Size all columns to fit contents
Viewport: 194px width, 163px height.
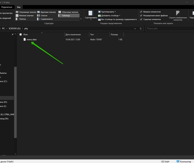[x=117, y=19]
